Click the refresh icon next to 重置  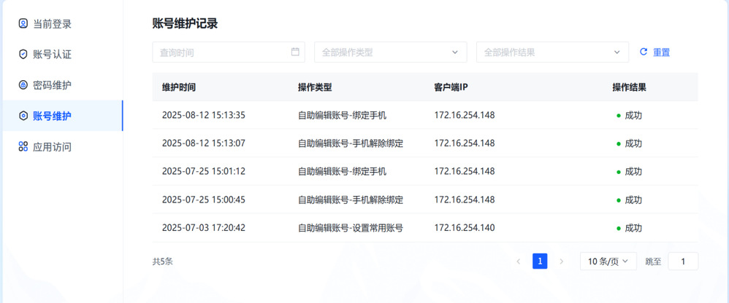[644, 52]
